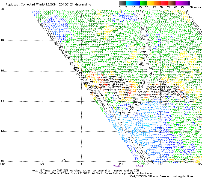This screenshot has width=202, height=178.
Task: Click the Guam island outline near 13.5N
Action: pos(131,110)
